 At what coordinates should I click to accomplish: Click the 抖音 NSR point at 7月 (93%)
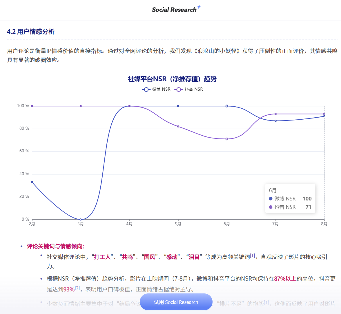[x=275, y=114]
